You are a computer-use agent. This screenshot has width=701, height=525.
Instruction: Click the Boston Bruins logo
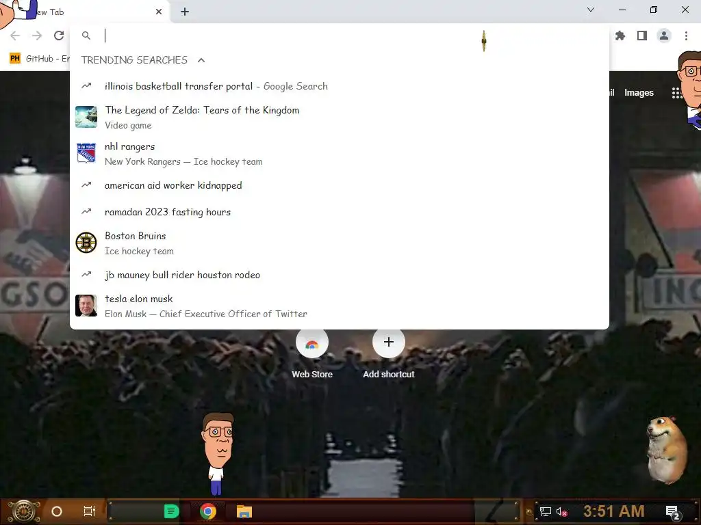[x=86, y=243]
